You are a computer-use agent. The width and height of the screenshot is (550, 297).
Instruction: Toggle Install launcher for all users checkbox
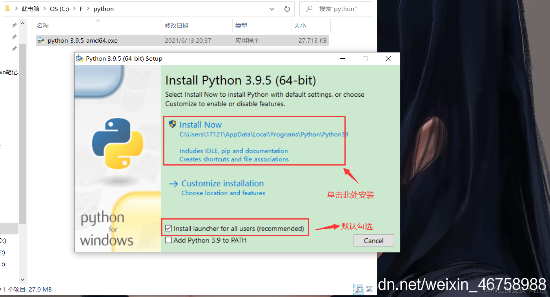[x=169, y=228]
